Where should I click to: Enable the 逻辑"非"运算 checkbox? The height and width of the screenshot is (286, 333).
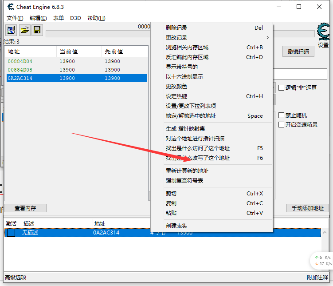[281, 87]
